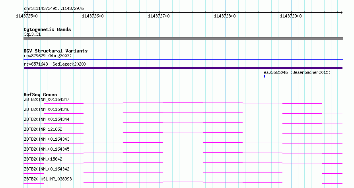Open transcript ZBTB20|NM_001164346

point(47,109)
